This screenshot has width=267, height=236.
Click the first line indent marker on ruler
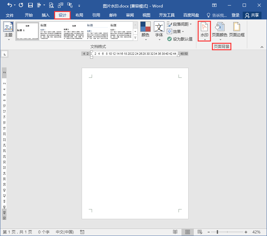(x=91, y=52)
